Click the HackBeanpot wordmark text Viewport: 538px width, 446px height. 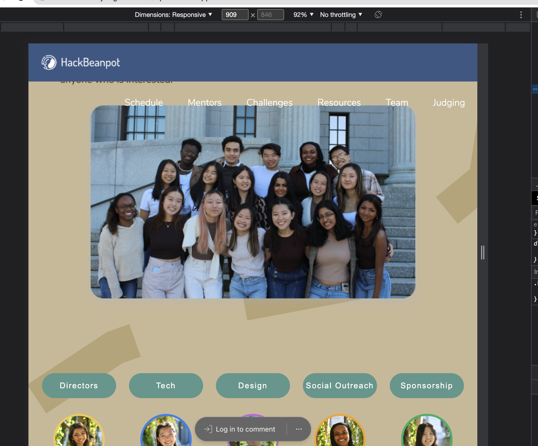pyautogui.click(x=90, y=63)
